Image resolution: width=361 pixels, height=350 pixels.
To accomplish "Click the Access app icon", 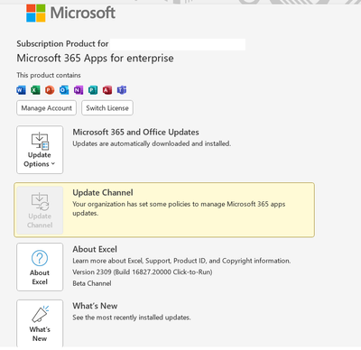I will [x=107, y=90].
